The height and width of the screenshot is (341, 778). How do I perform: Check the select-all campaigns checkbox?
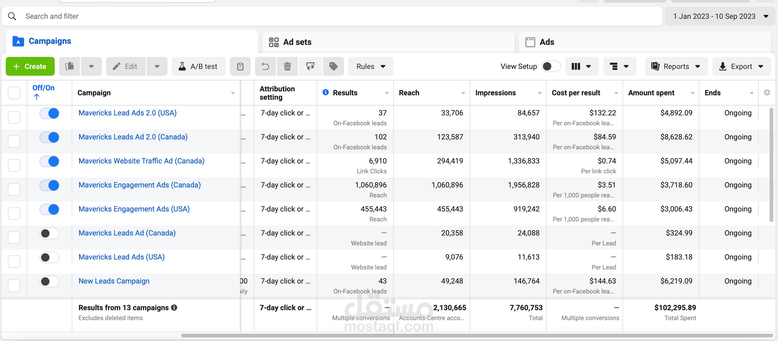click(x=14, y=93)
